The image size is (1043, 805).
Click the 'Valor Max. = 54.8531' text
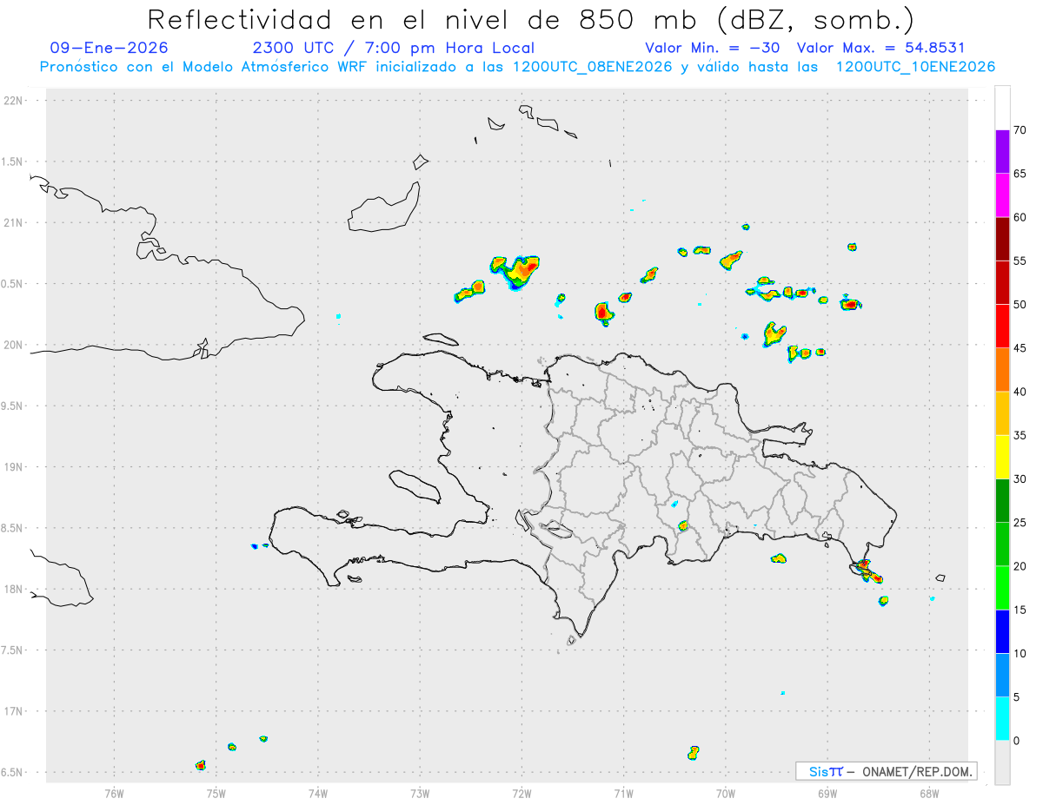tap(881, 48)
